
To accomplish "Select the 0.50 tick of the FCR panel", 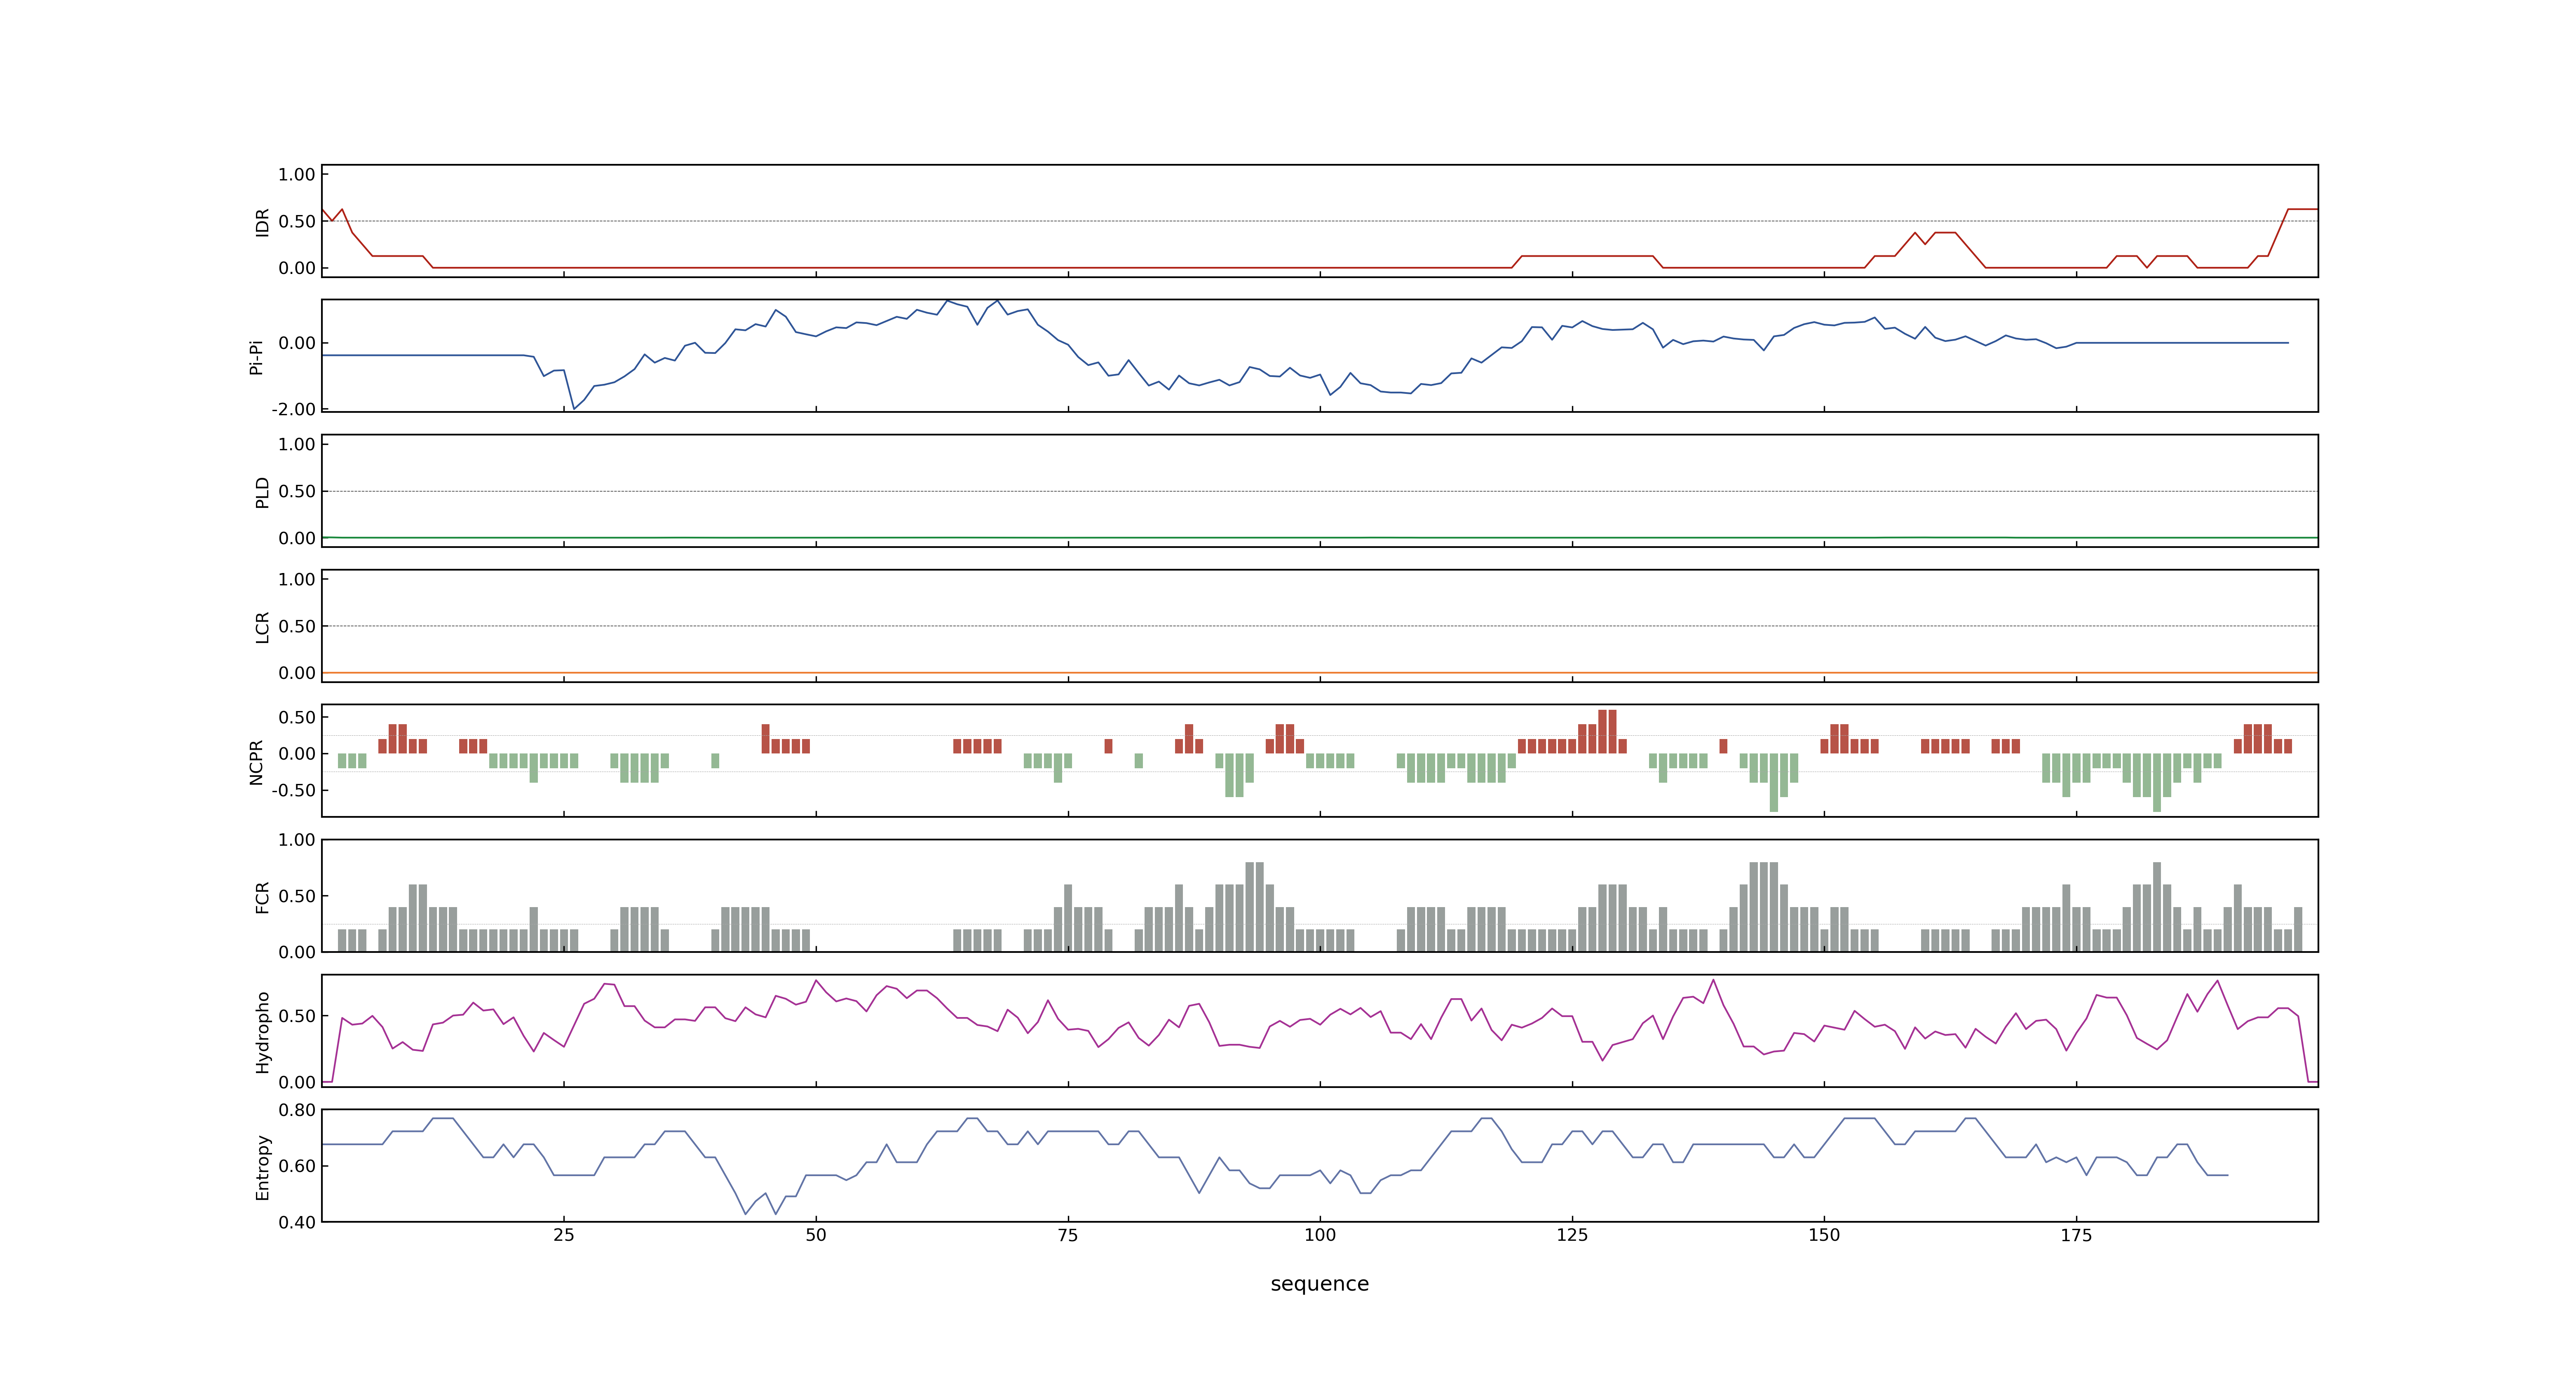I will 297,896.
